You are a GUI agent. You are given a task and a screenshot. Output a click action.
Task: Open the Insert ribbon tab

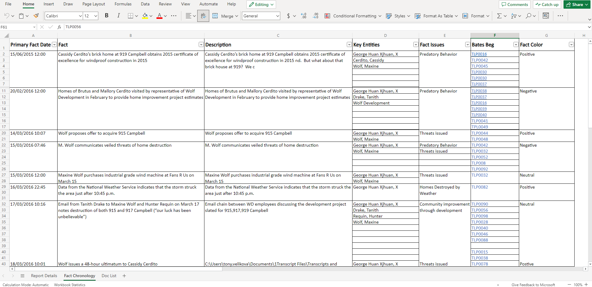click(49, 4)
